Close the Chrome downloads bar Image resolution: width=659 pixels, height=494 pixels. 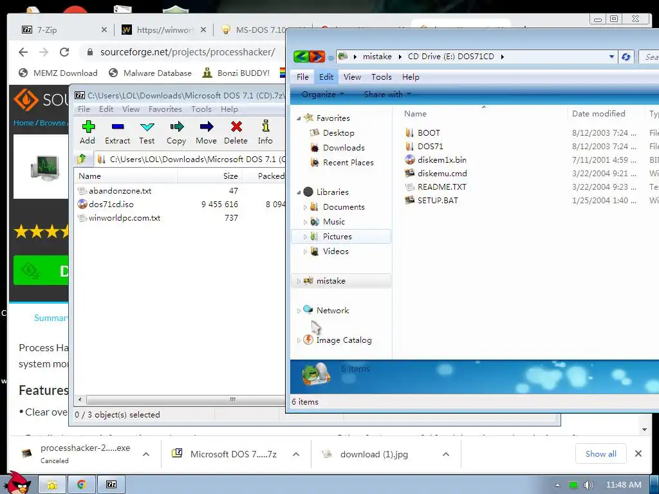point(638,453)
